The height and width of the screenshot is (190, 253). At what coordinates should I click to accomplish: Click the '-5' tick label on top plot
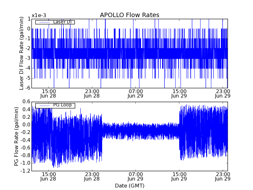[27, 78]
